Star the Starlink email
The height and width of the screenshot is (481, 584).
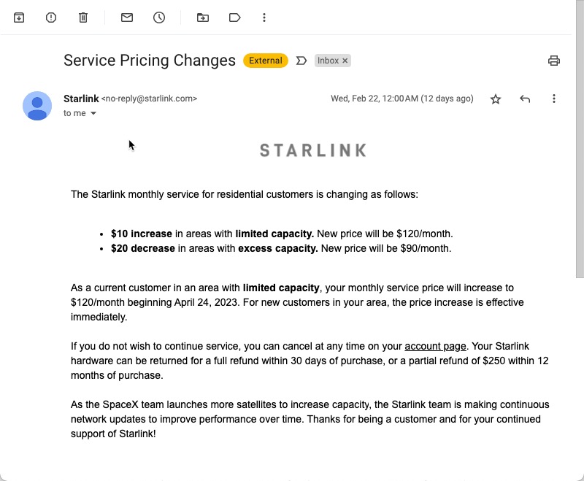(x=496, y=99)
